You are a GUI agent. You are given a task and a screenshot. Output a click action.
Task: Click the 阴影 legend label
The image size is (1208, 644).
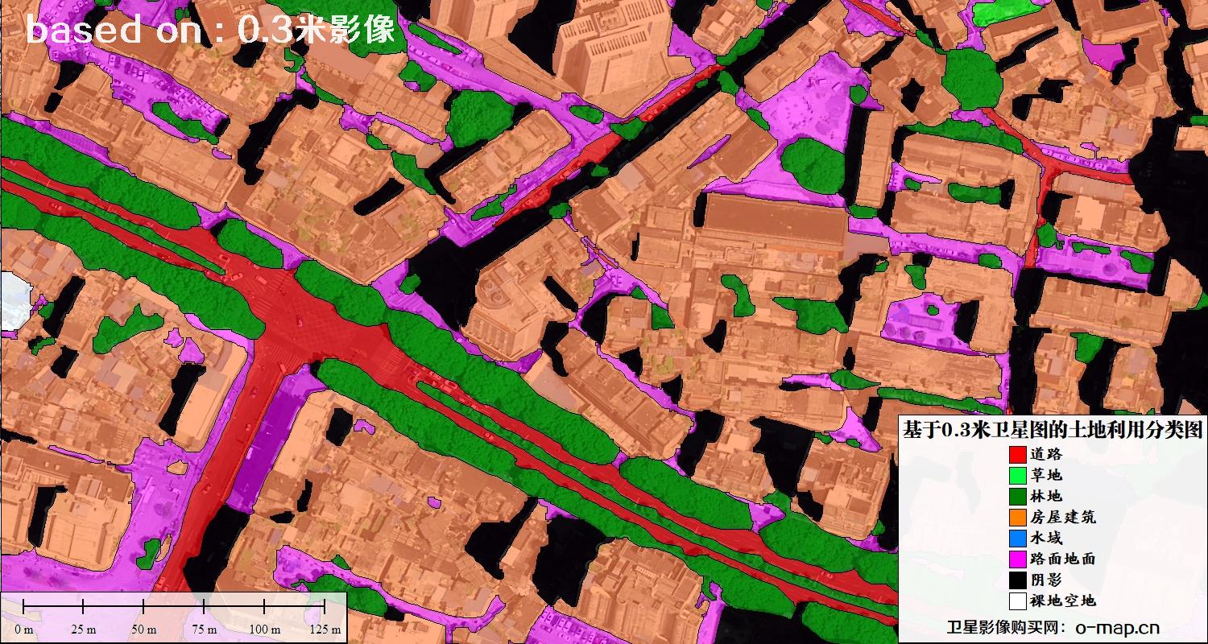click(x=1046, y=580)
